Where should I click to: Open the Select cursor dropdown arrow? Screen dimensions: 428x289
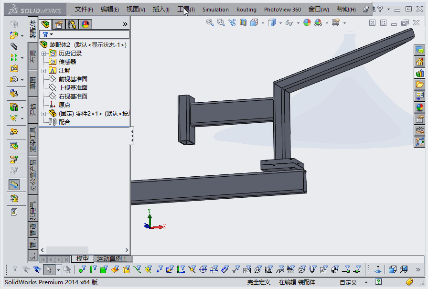pos(58,270)
